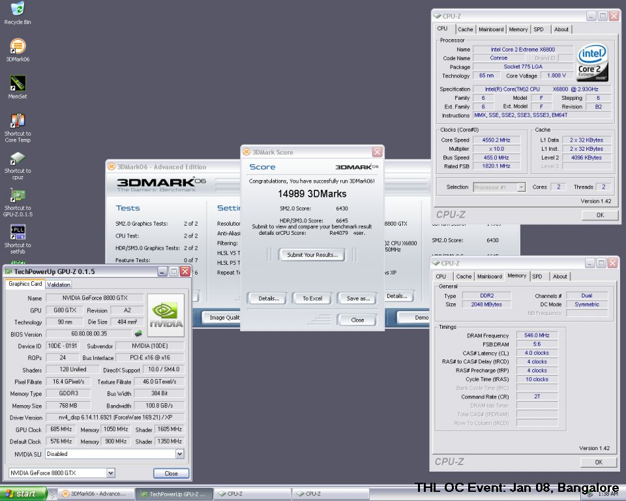626x501 pixels.
Task: Open the Recycle Bin desktop icon
Action: coord(18,10)
